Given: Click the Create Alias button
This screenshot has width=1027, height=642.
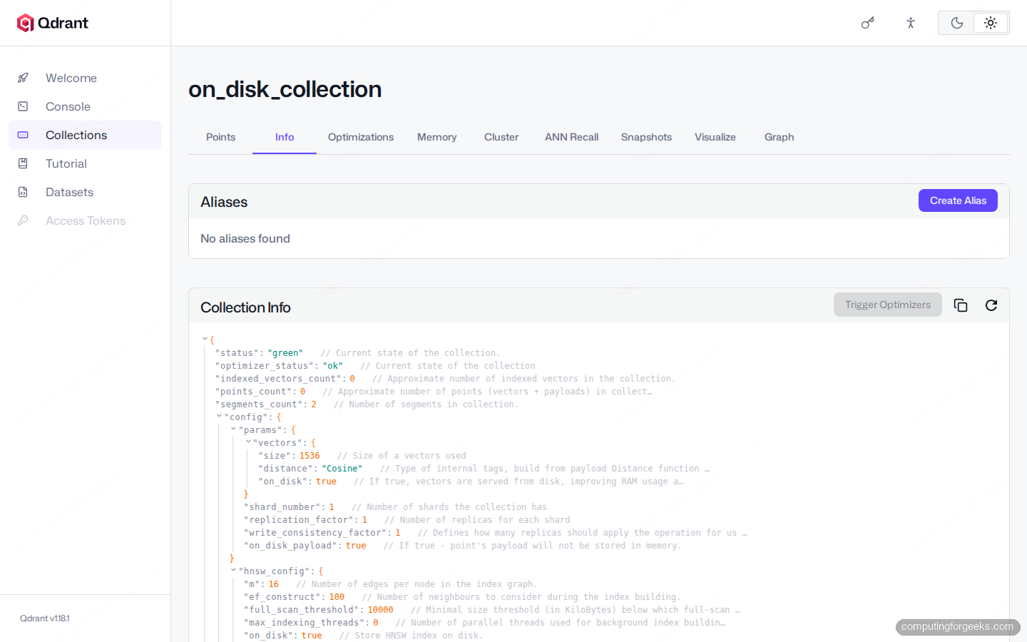Looking at the screenshot, I should (x=958, y=200).
